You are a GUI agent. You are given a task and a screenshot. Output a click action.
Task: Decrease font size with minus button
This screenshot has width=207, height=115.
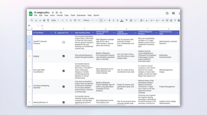tap(97, 20)
